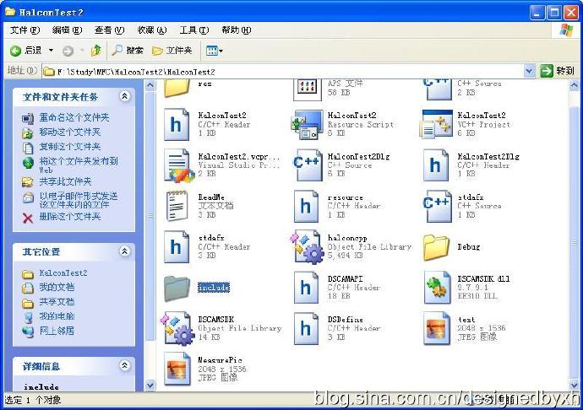Click the Forward arrow toolbar button
Viewport: 583px width, 410px height.
pyautogui.click(x=68, y=51)
